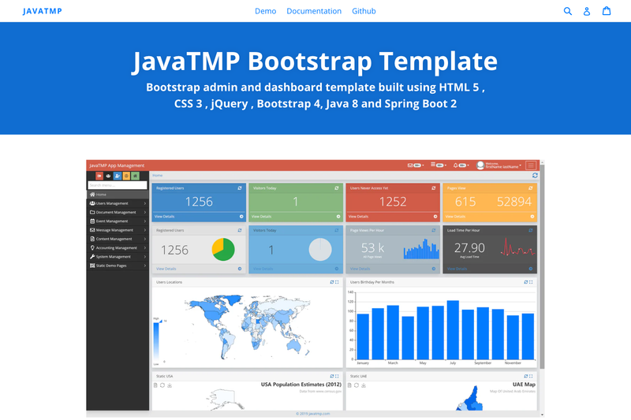Screen dimensions: 631x420
Task: Open the Demo menu item
Action: click(266, 11)
